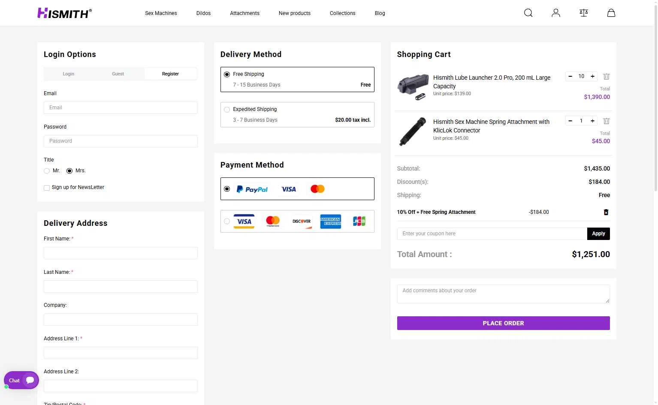Remove Spring Attachment item with trash icon
The width and height of the screenshot is (658, 405).
tap(607, 121)
